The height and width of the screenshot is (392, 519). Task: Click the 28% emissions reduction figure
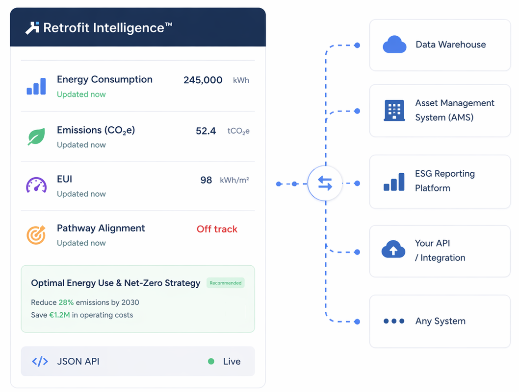coord(66,302)
